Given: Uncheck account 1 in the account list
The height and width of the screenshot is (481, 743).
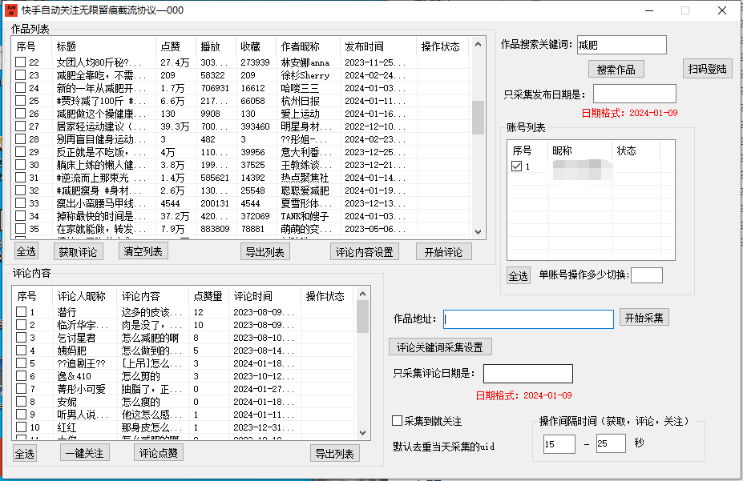Looking at the screenshot, I should (x=516, y=166).
